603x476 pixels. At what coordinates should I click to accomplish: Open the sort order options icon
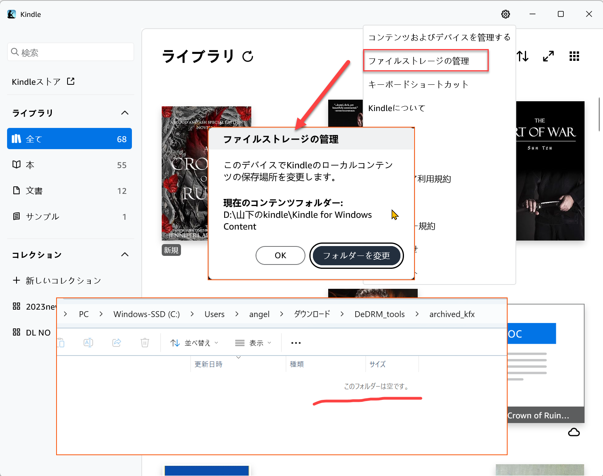pos(523,56)
